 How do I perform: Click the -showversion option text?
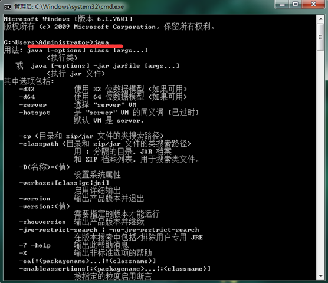[x=42, y=222]
